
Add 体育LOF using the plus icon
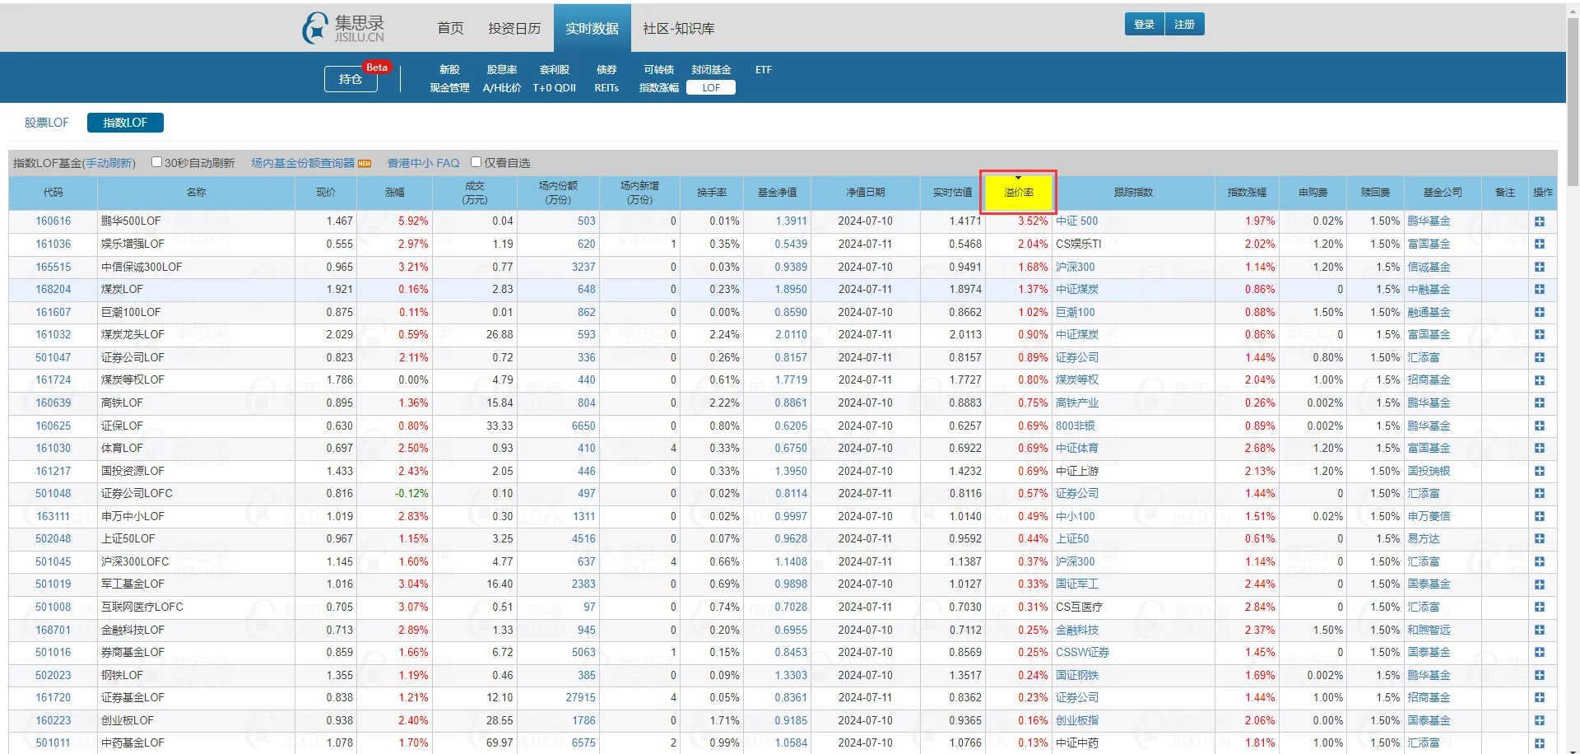(1539, 449)
